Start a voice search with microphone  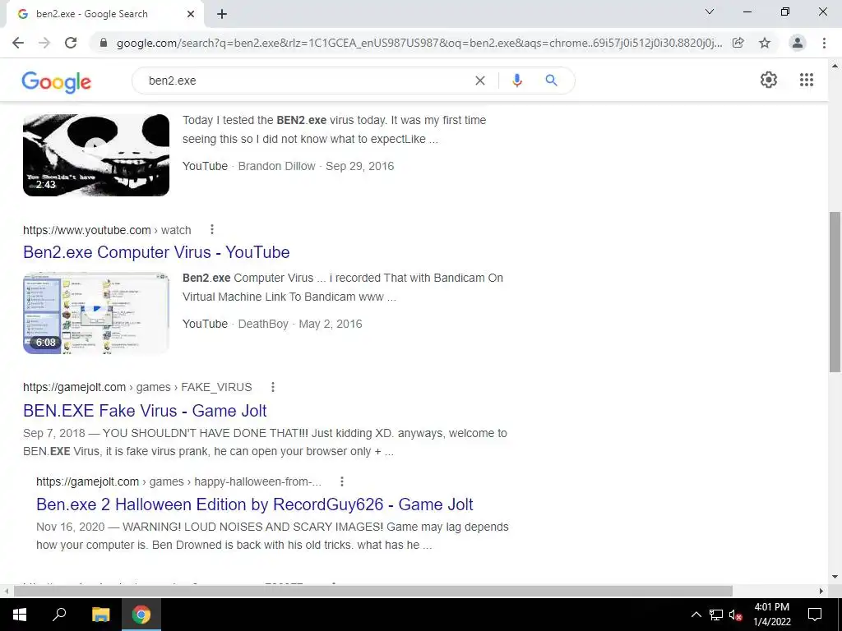(517, 81)
